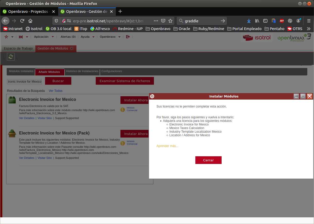Screen dimensions: 314x224
Task: Open Histórico de Instalaciones tab
Action: 82,71
